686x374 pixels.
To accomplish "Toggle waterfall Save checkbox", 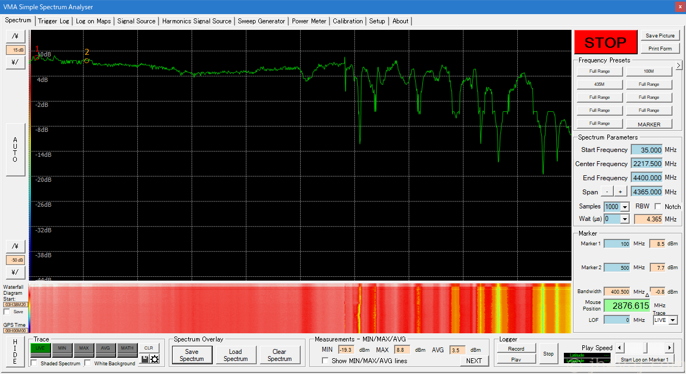I will (x=7, y=312).
